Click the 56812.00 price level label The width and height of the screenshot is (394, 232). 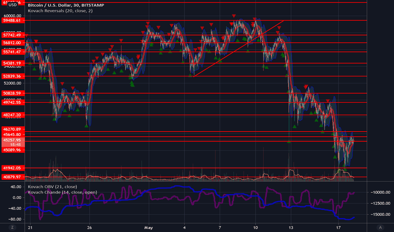coord(13,43)
